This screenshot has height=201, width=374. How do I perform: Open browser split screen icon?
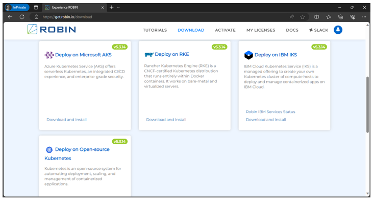316,17
